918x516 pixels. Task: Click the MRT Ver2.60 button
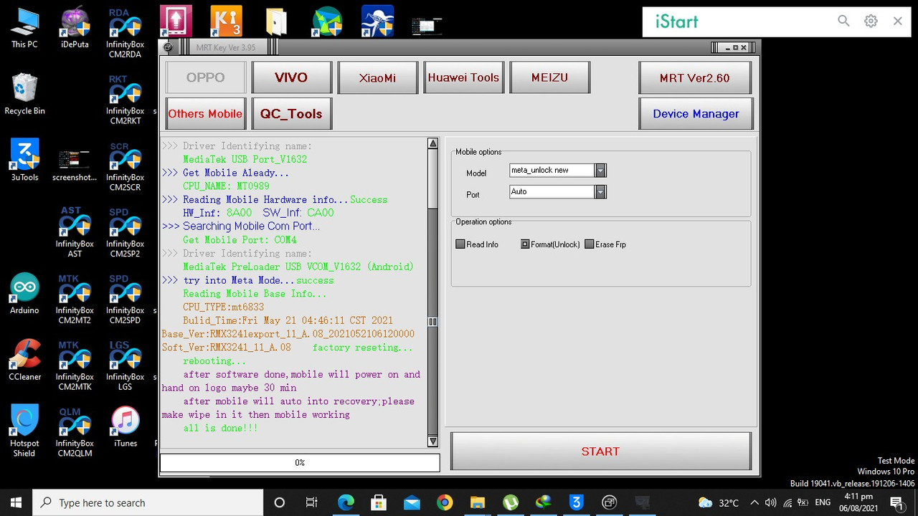(695, 77)
